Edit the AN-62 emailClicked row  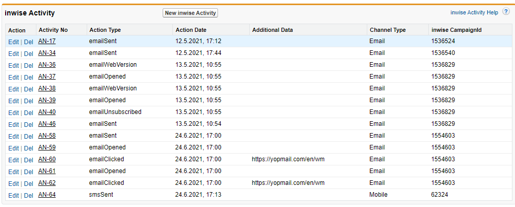[x=13, y=184]
